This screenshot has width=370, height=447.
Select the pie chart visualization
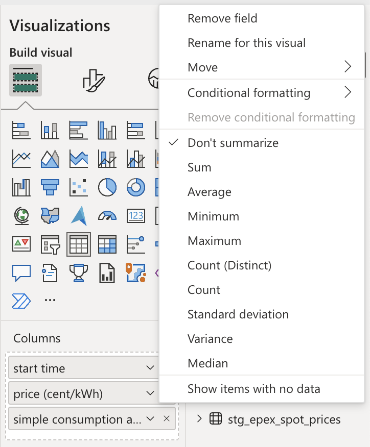point(107,187)
